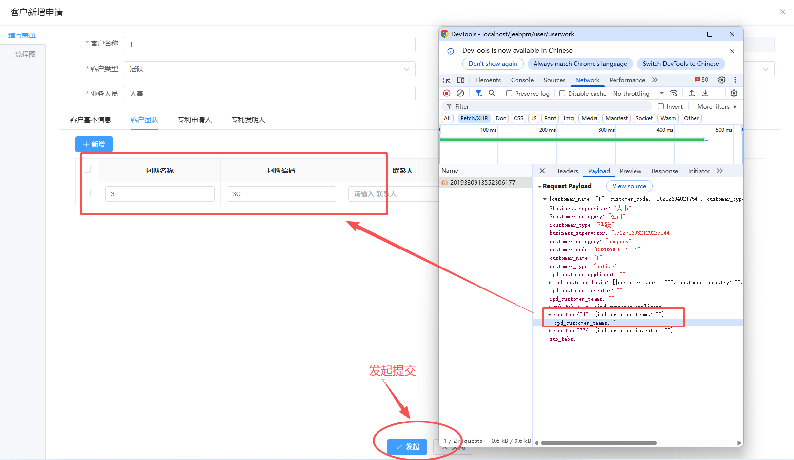Click the import HAR upload icon

coord(692,93)
